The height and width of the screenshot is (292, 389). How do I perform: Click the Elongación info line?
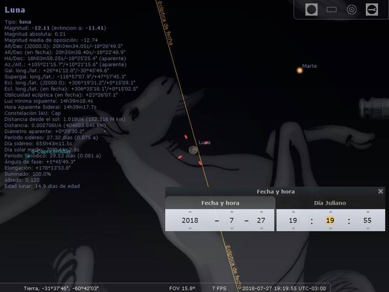point(38,168)
